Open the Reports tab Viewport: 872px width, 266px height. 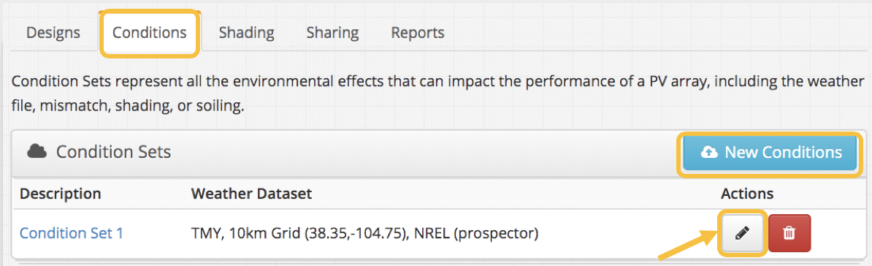418,33
